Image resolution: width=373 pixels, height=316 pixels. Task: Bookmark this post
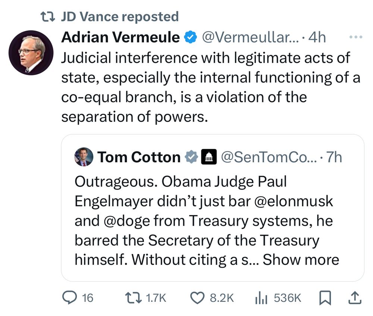[x=325, y=298]
